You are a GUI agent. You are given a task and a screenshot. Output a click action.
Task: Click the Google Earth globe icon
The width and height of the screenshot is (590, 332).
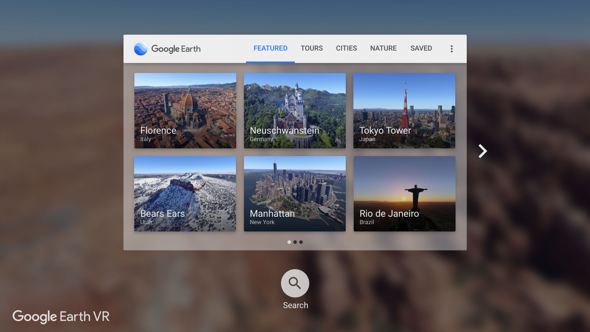pos(140,49)
